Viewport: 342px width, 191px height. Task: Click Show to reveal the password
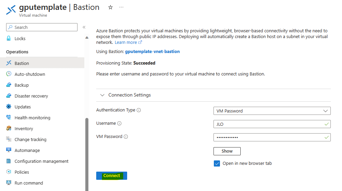[227, 151]
